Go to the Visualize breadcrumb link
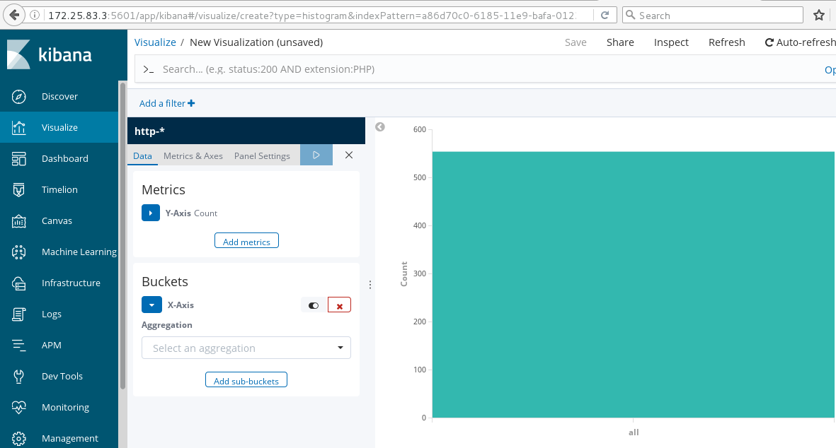836x448 pixels. pos(155,42)
